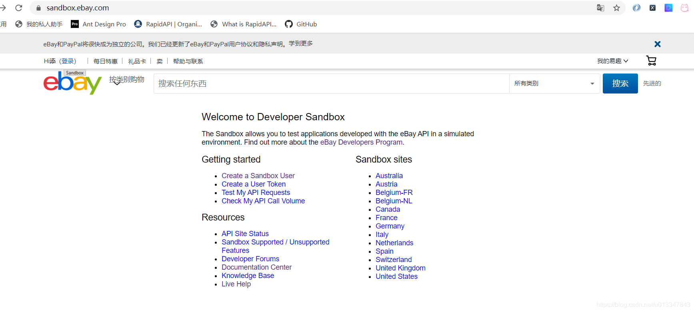The image size is (694, 312).
Task: Click the lock icon in address bar
Action: (38, 8)
